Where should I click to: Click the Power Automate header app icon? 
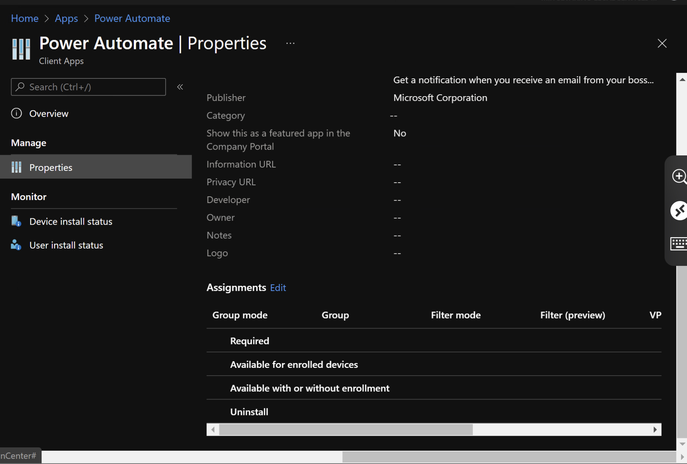(x=21, y=49)
